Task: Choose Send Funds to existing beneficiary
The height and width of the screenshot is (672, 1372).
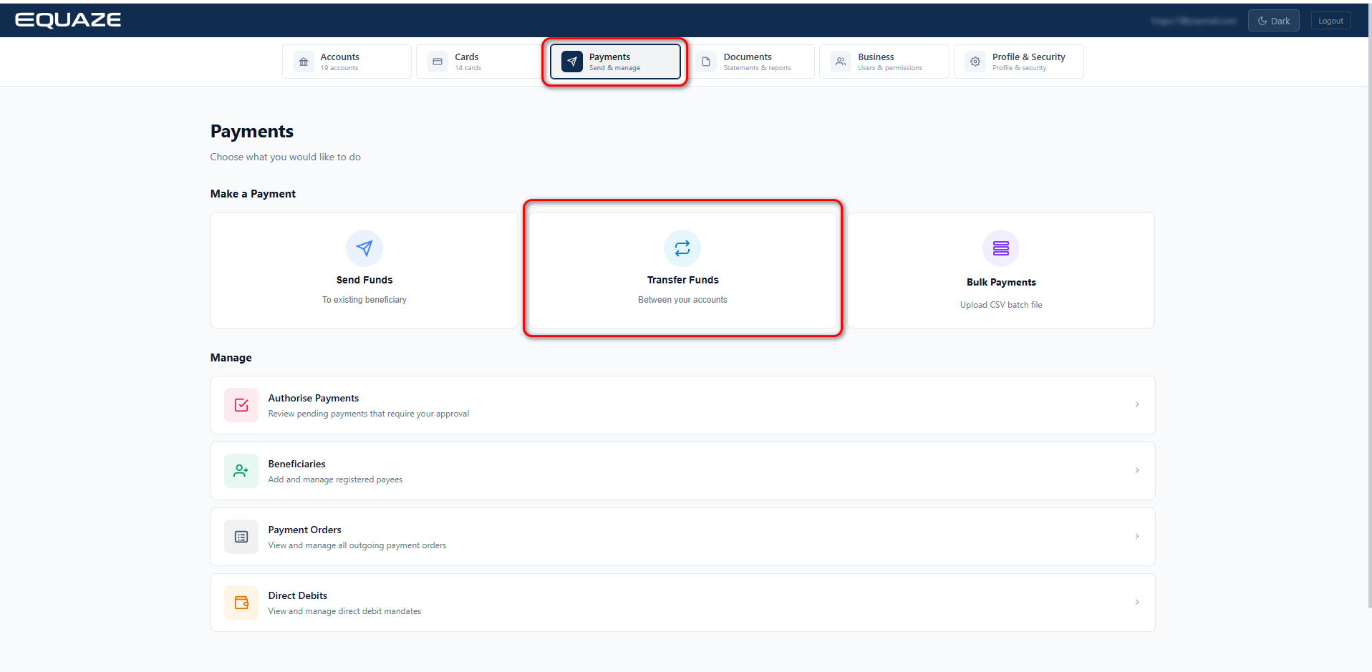Action: tap(364, 270)
